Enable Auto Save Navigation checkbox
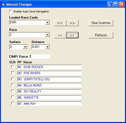This screenshot has height=123, width=126. tap(11, 11)
